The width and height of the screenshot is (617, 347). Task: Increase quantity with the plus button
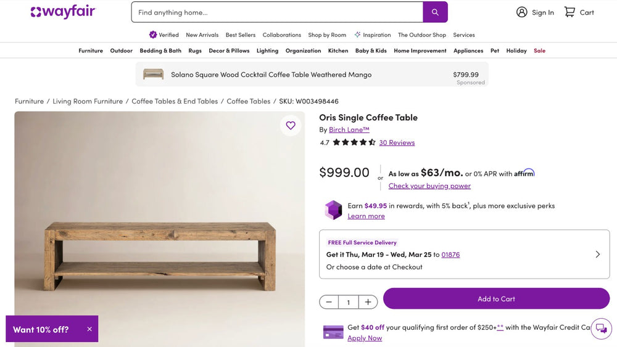click(368, 302)
